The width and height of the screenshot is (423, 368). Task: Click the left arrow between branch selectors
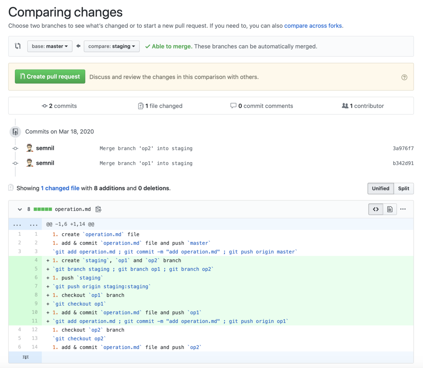pyautogui.click(x=78, y=46)
